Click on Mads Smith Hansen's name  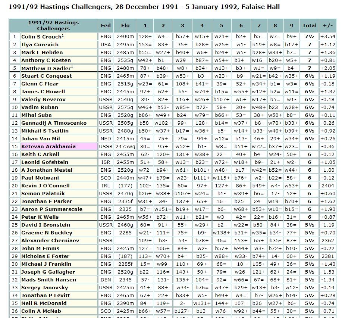point(48,280)
